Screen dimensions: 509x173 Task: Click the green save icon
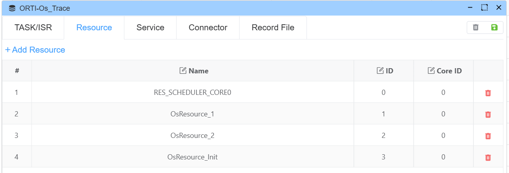[x=494, y=28]
